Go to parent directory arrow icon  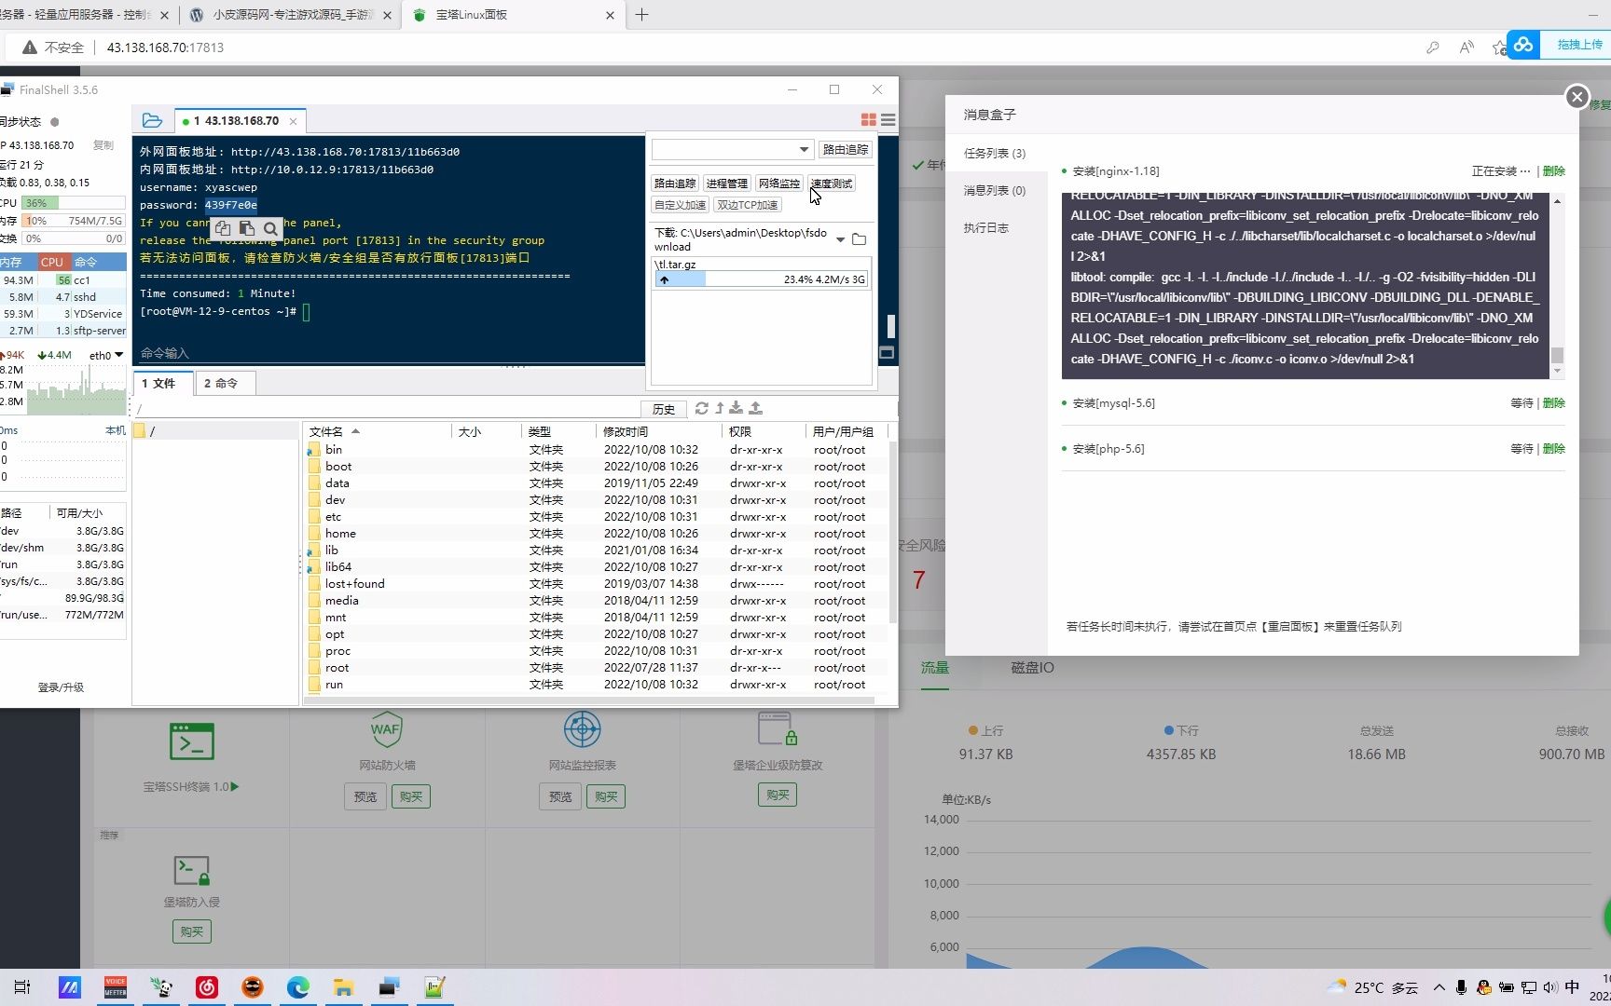pyautogui.click(x=720, y=408)
